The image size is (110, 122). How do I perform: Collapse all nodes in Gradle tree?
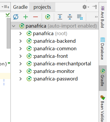coord(70,17)
